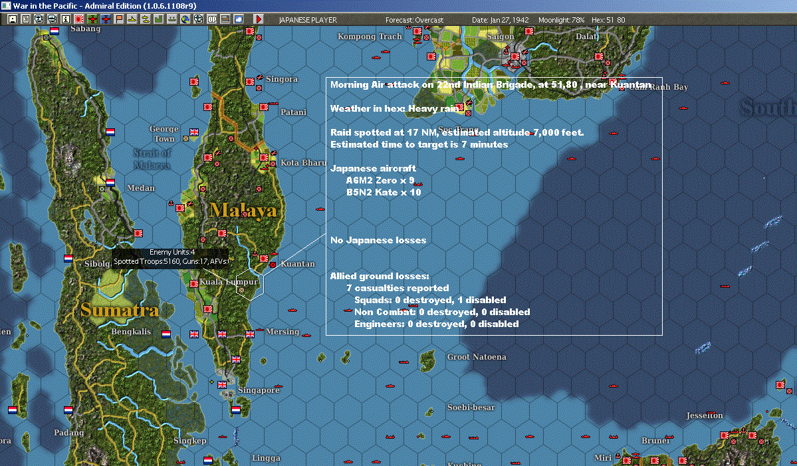
Task: Select the red plane on blue icon
Action: pyautogui.click(x=106, y=19)
